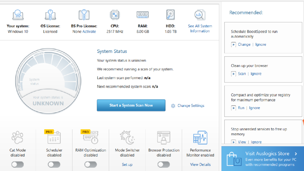The image size is (304, 171).
Task: Click the PRO badge on RAM Optimization
Action: click(85, 132)
